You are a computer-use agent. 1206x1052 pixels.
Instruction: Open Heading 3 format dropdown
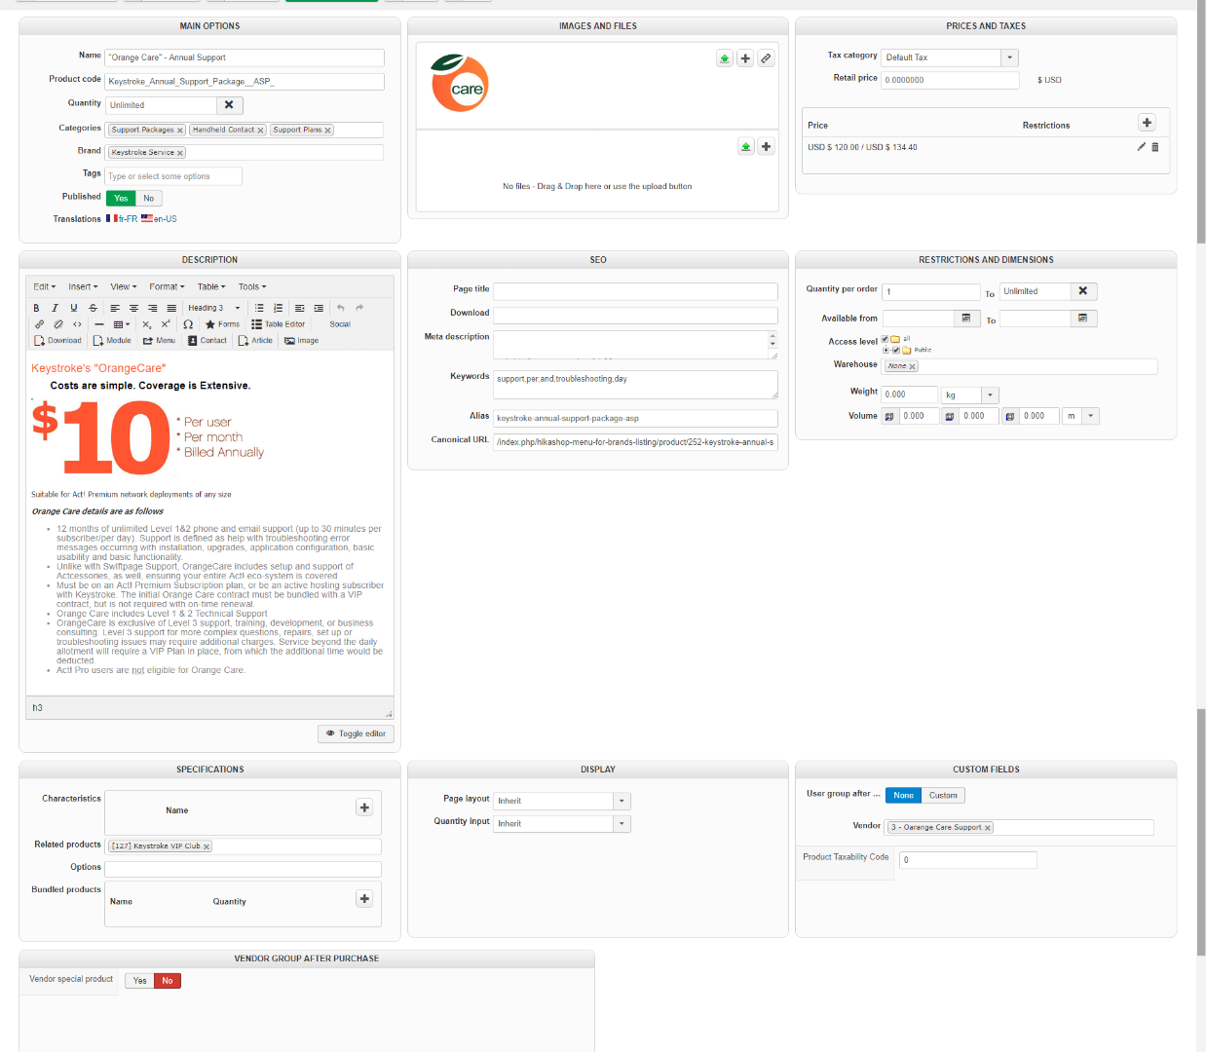[213, 308]
